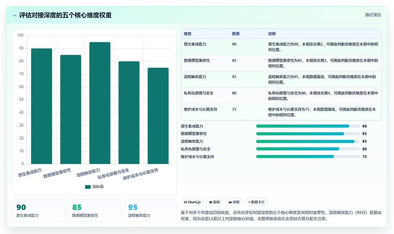Select the 原生集成能力 table row name

tap(195, 44)
